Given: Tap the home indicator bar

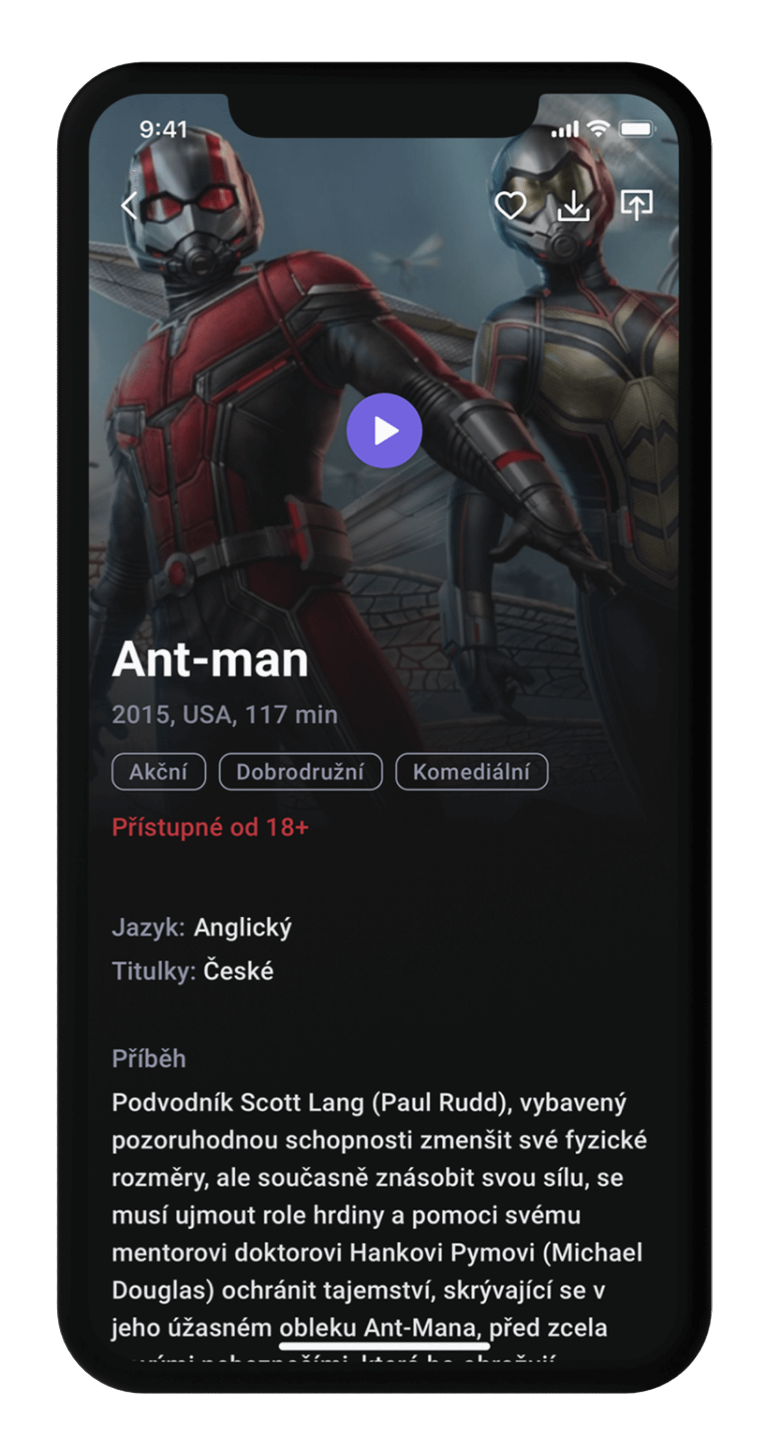Looking at the screenshot, I should (384, 1346).
